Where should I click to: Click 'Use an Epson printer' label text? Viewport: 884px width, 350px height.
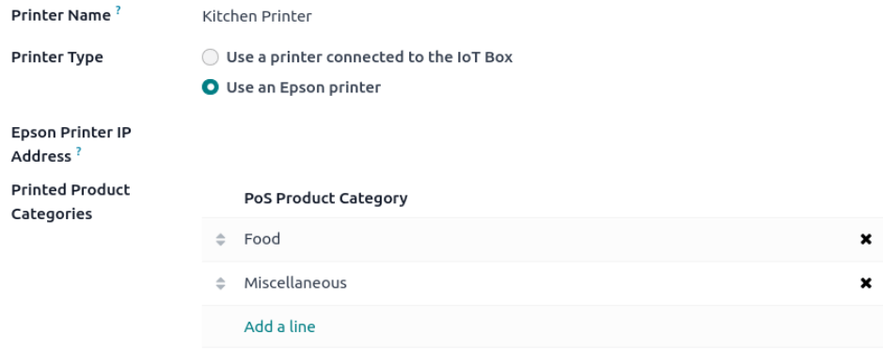[x=304, y=87]
